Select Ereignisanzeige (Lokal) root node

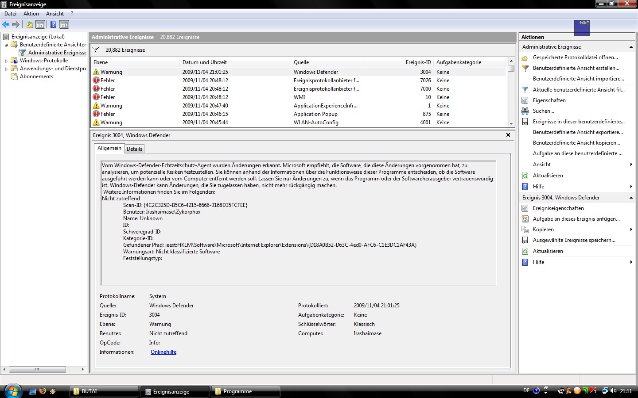(x=38, y=37)
